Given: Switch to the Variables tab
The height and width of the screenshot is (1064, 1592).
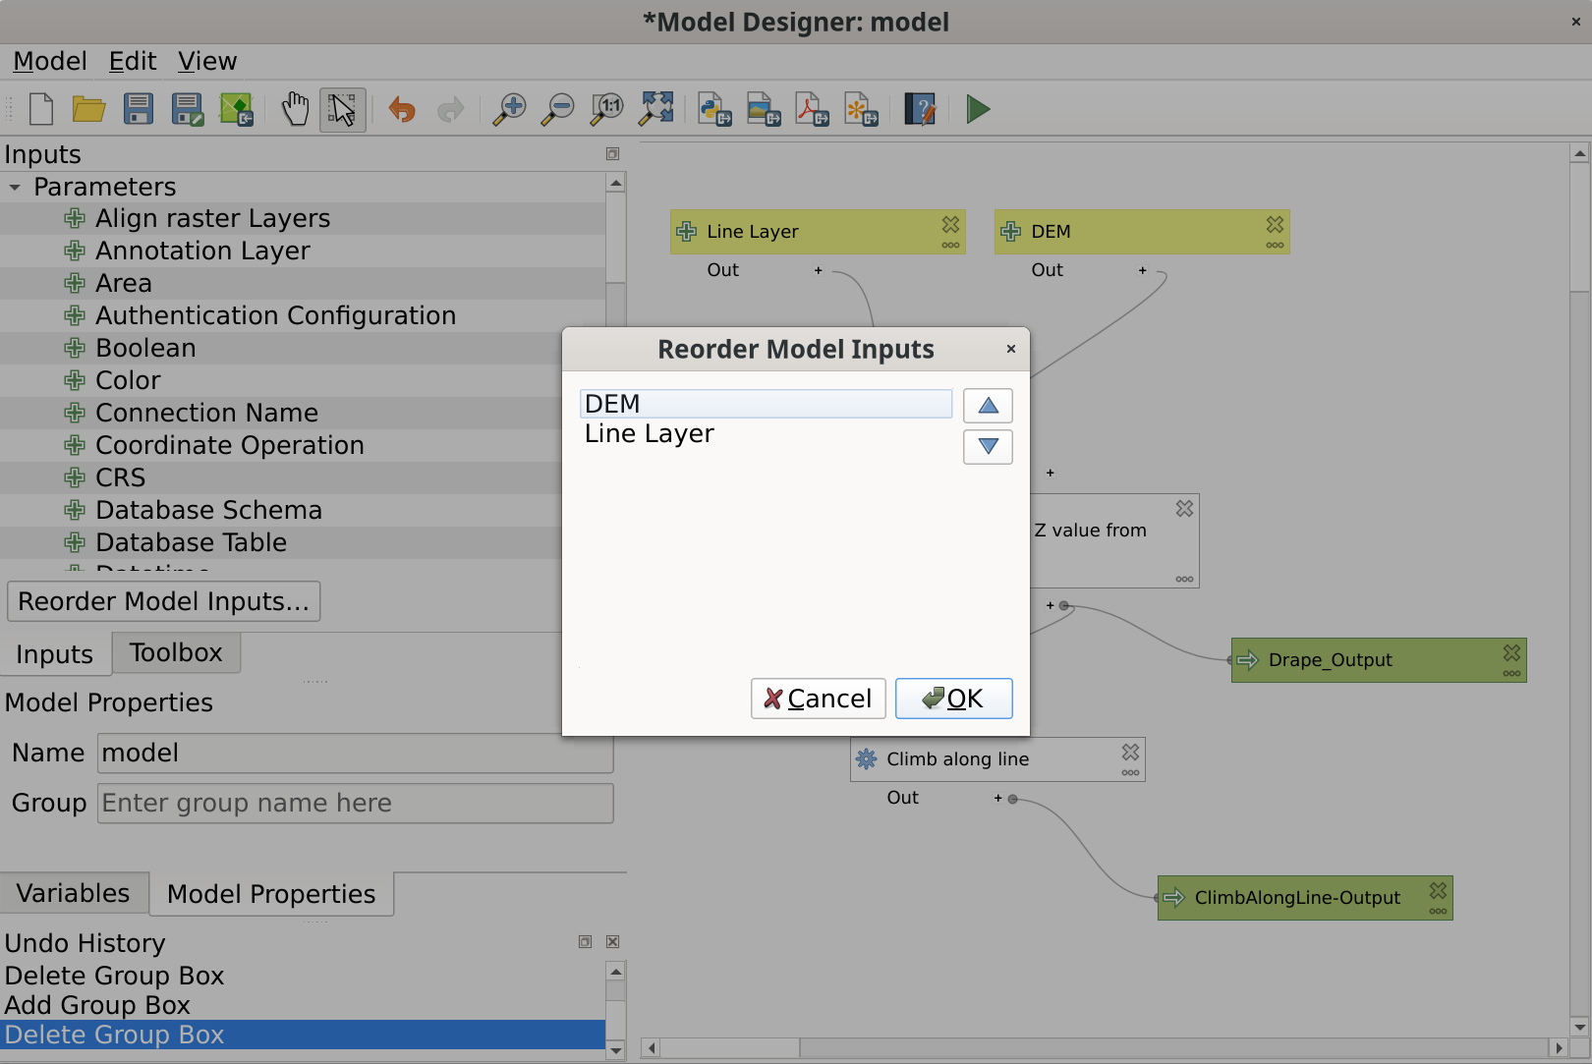Looking at the screenshot, I should coord(74,893).
